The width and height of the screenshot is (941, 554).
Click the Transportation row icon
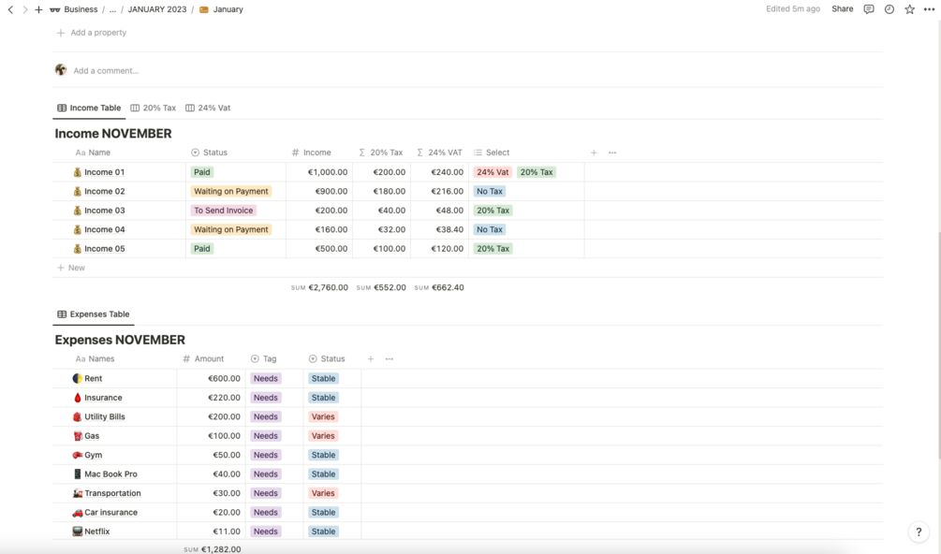click(x=78, y=493)
